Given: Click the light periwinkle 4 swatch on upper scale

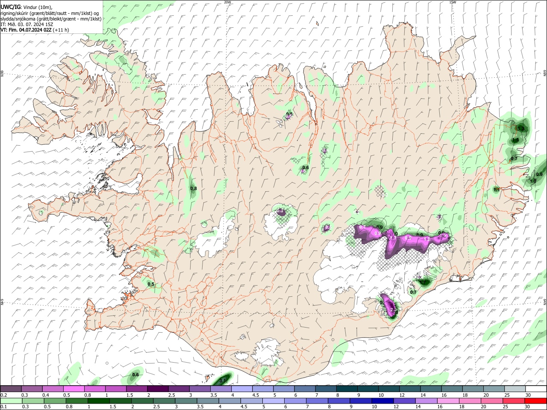Looking at the screenshot, I should pyautogui.click(x=241, y=389).
